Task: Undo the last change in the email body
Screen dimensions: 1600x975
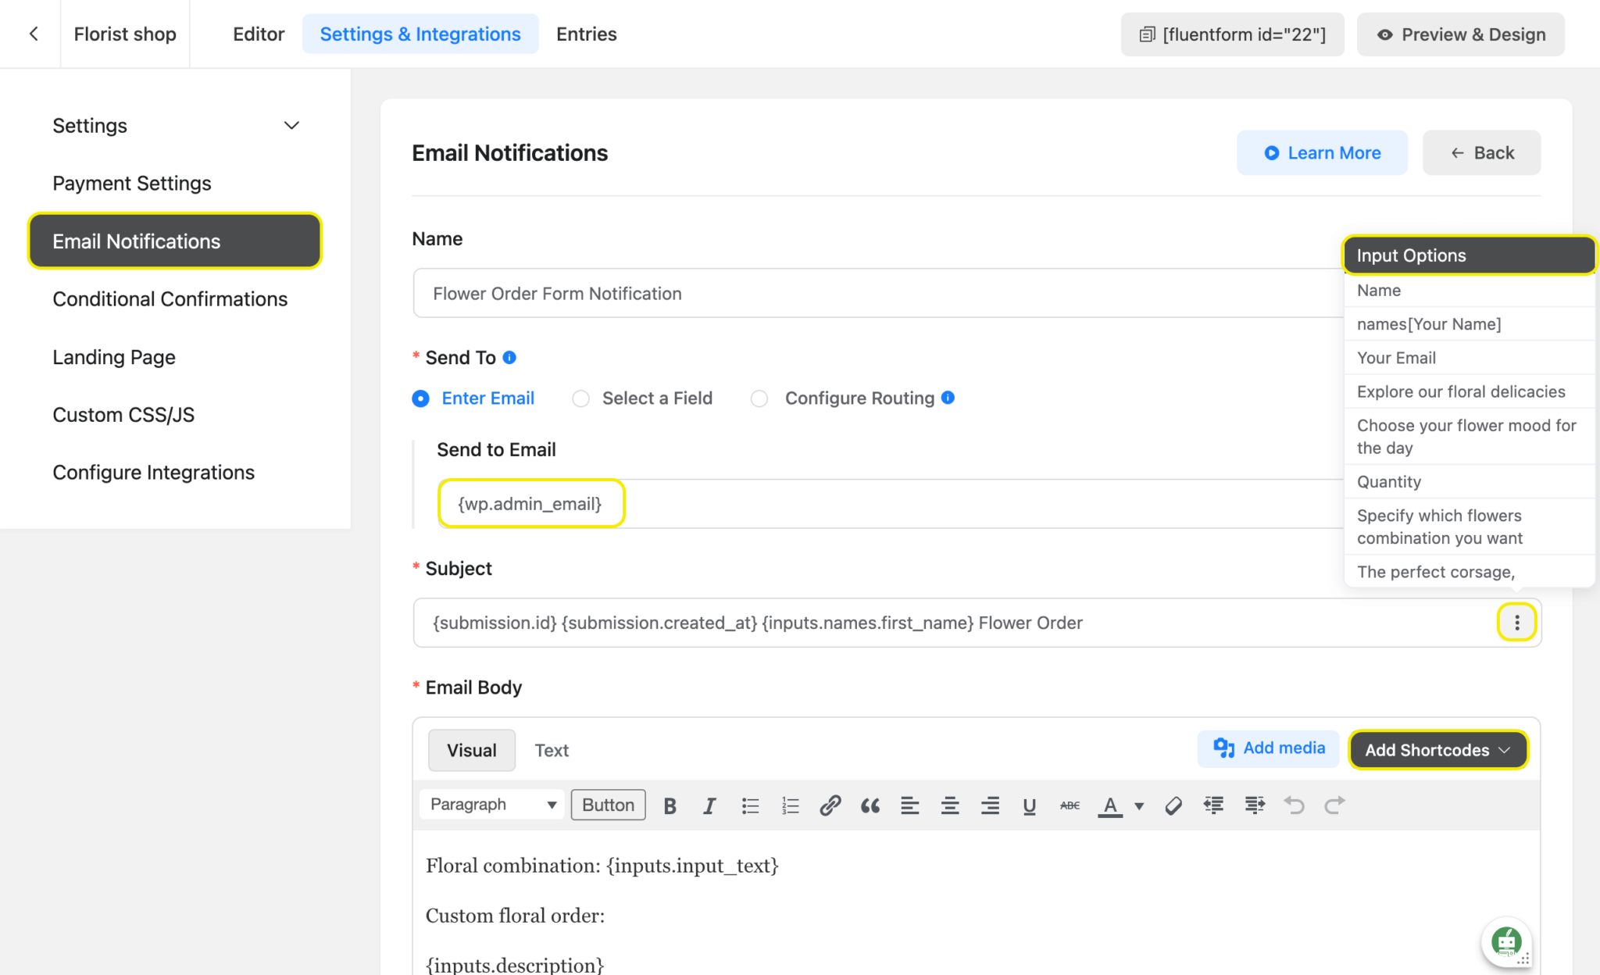Action: [x=1295, y=805]
